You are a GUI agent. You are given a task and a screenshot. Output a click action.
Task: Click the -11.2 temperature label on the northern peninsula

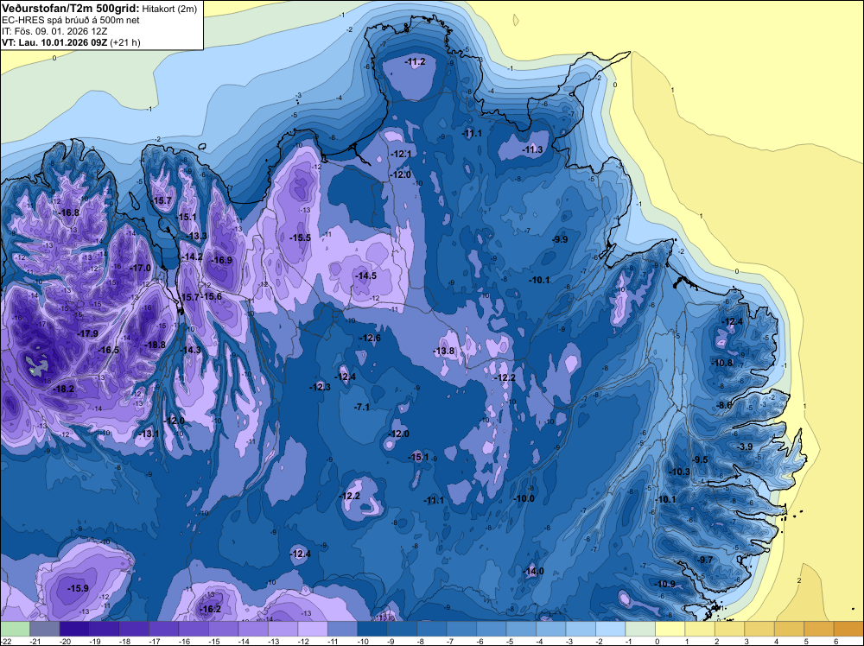coord(415,61)
